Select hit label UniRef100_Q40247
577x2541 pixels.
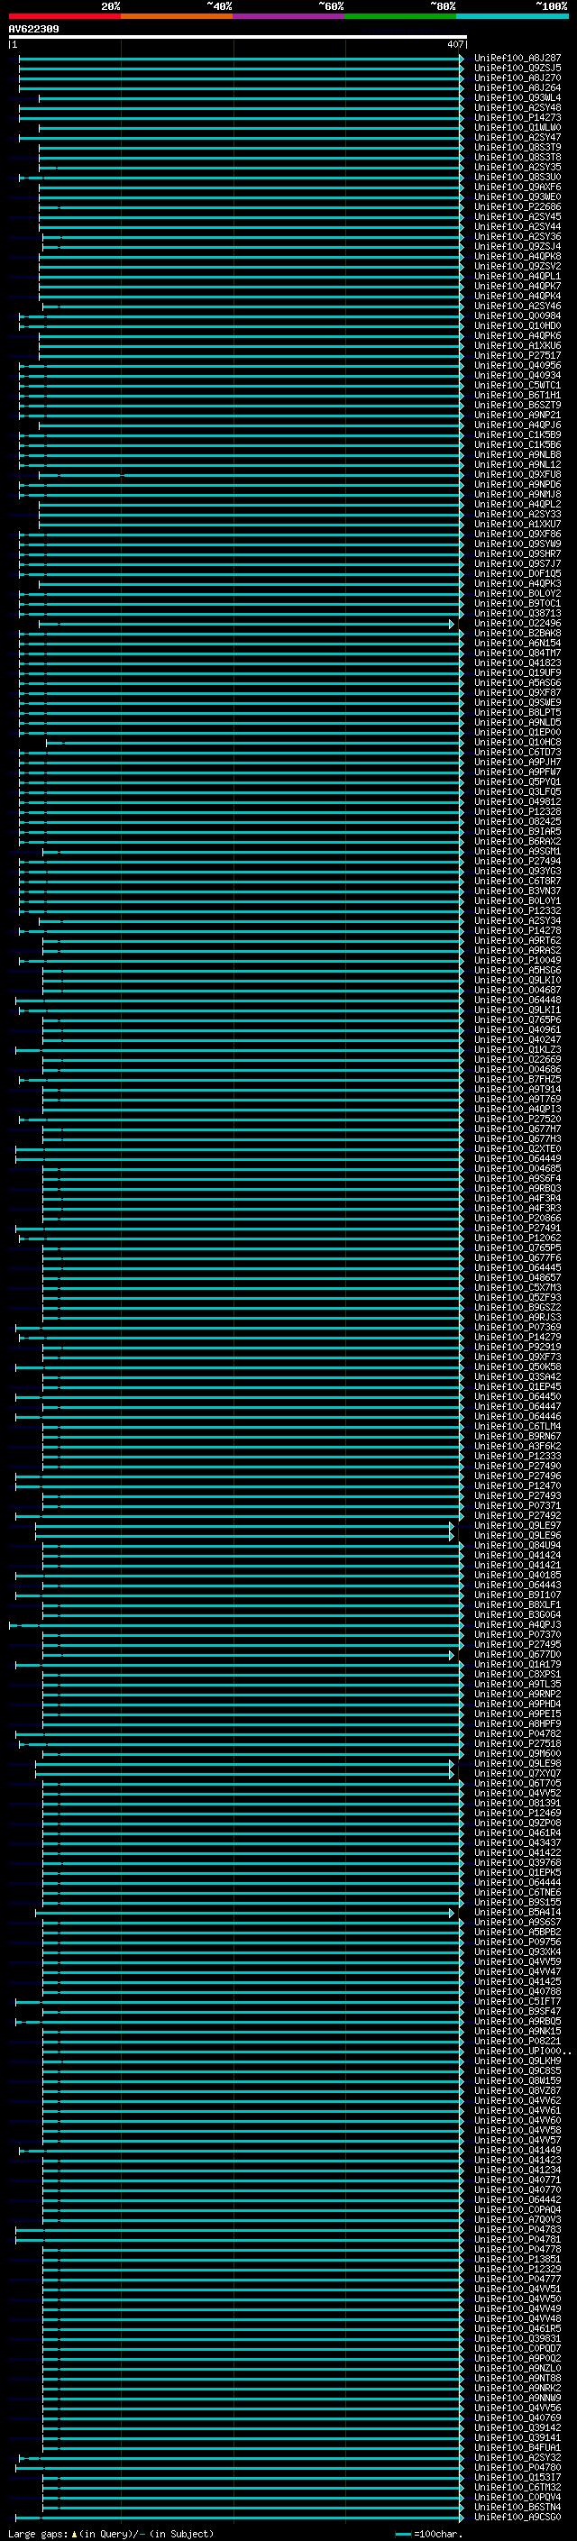517,1039
